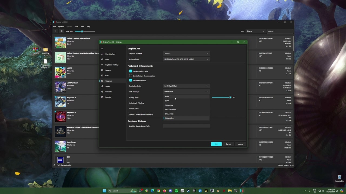Choose SMAA Medium anti-aliasing option

pos(186,109)
